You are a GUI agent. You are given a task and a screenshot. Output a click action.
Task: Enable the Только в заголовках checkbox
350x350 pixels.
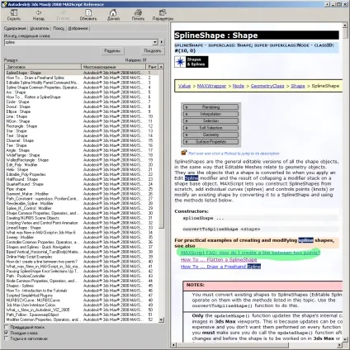pos(6,338)
